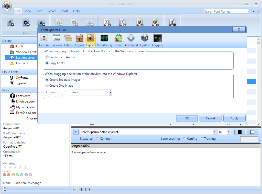Open the Logging preferences tab

(x=157, y=40)
